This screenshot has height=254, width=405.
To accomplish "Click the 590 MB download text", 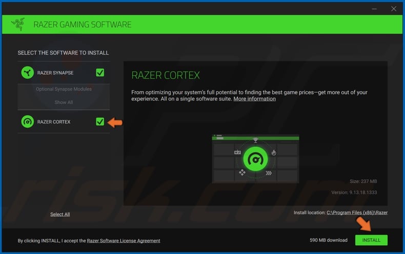I will [328, 240].
